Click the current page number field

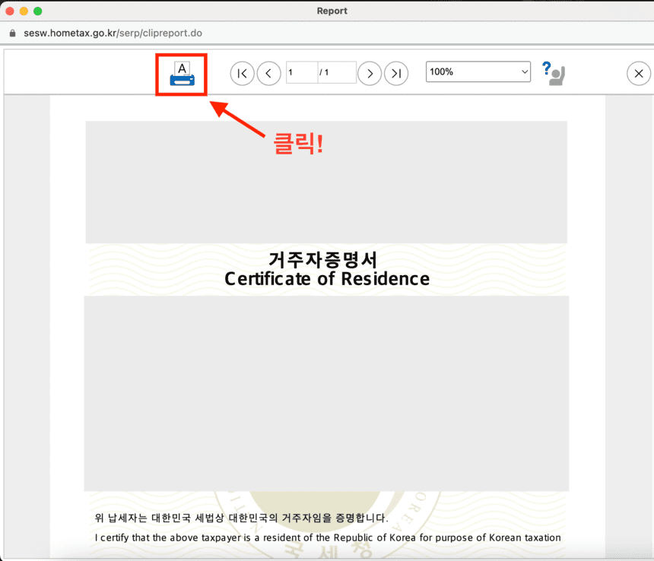(302, 72)
